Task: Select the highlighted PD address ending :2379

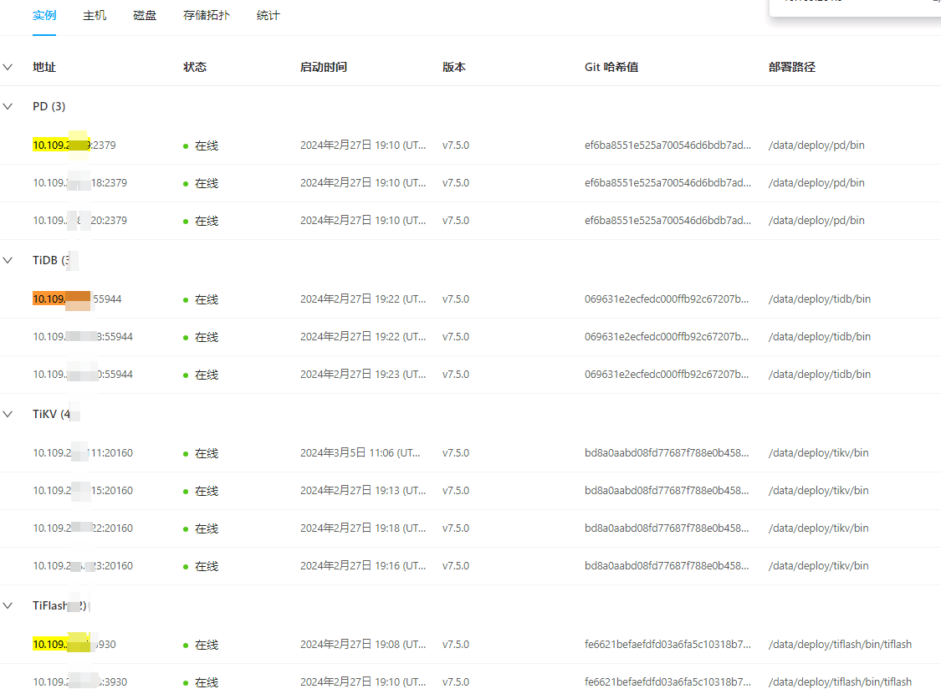Action: (x=74, y=145)
